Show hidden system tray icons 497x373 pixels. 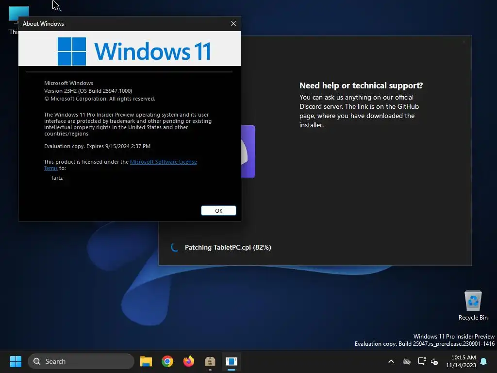[x=391, y=361]
